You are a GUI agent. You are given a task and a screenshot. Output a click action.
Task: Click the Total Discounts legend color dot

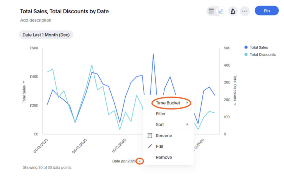pyautogui.click(x=246, y=55)
